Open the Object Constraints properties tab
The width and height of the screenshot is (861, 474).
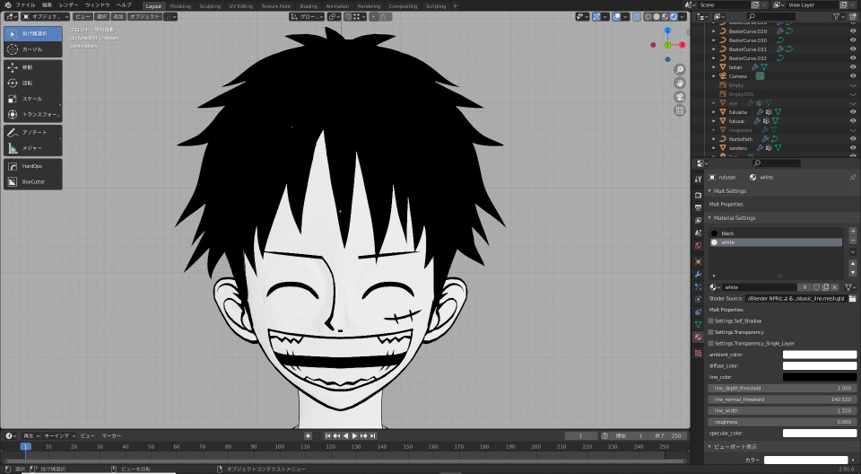[x=698, y=312]
